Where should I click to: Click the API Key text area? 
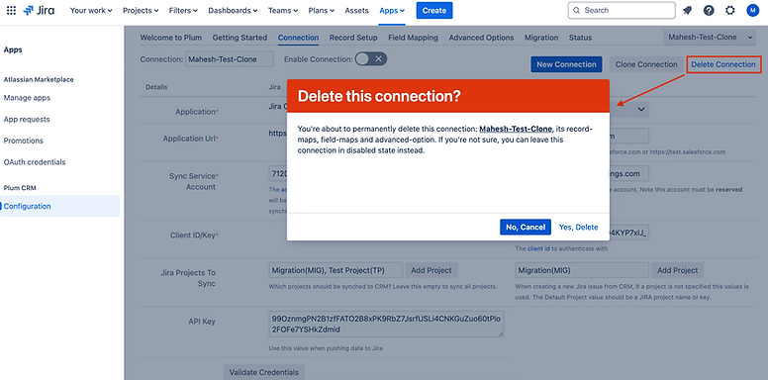pos(386,325)
